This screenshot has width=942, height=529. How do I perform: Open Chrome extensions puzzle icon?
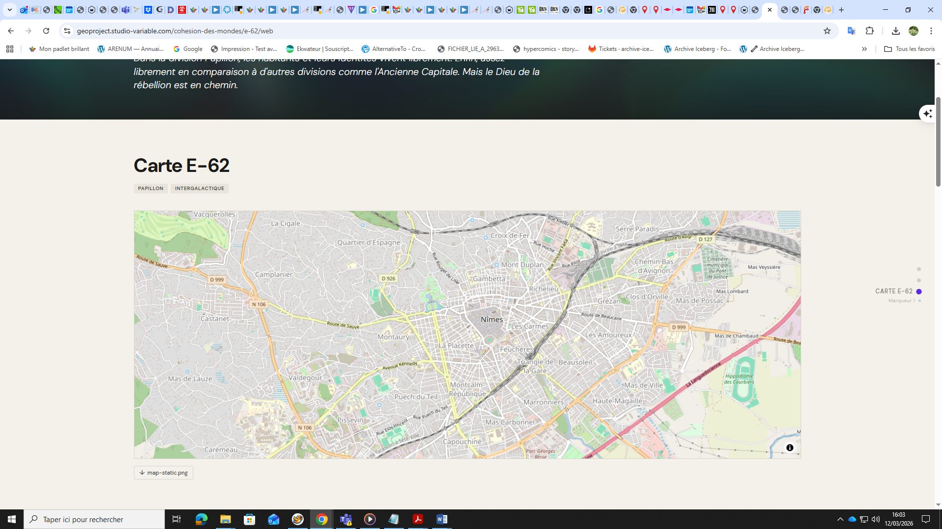click(869, 31)
